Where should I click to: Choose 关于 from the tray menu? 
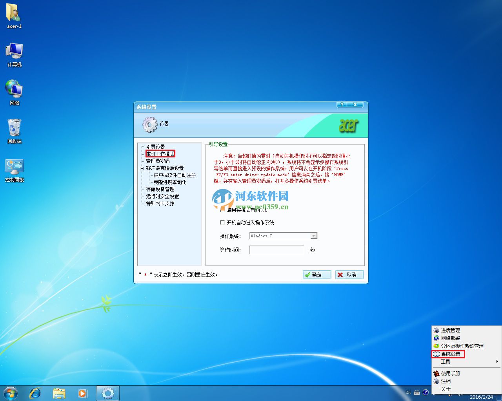[x=466, y=389]
